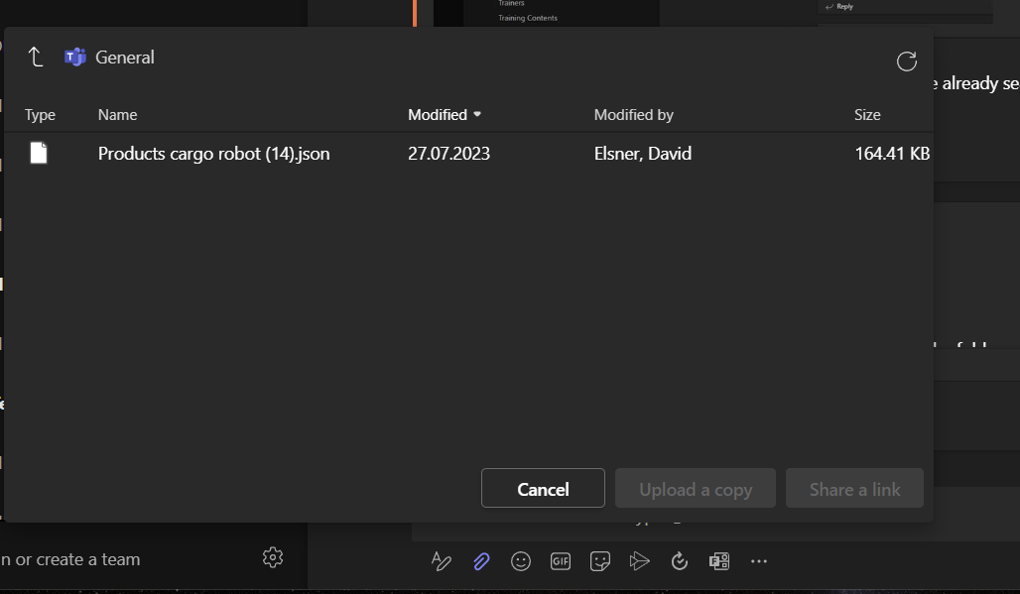Viewport: 1020px width, 594px height.
Task: Open the Praise icon in message toolbar
Action: pos(680,561)
